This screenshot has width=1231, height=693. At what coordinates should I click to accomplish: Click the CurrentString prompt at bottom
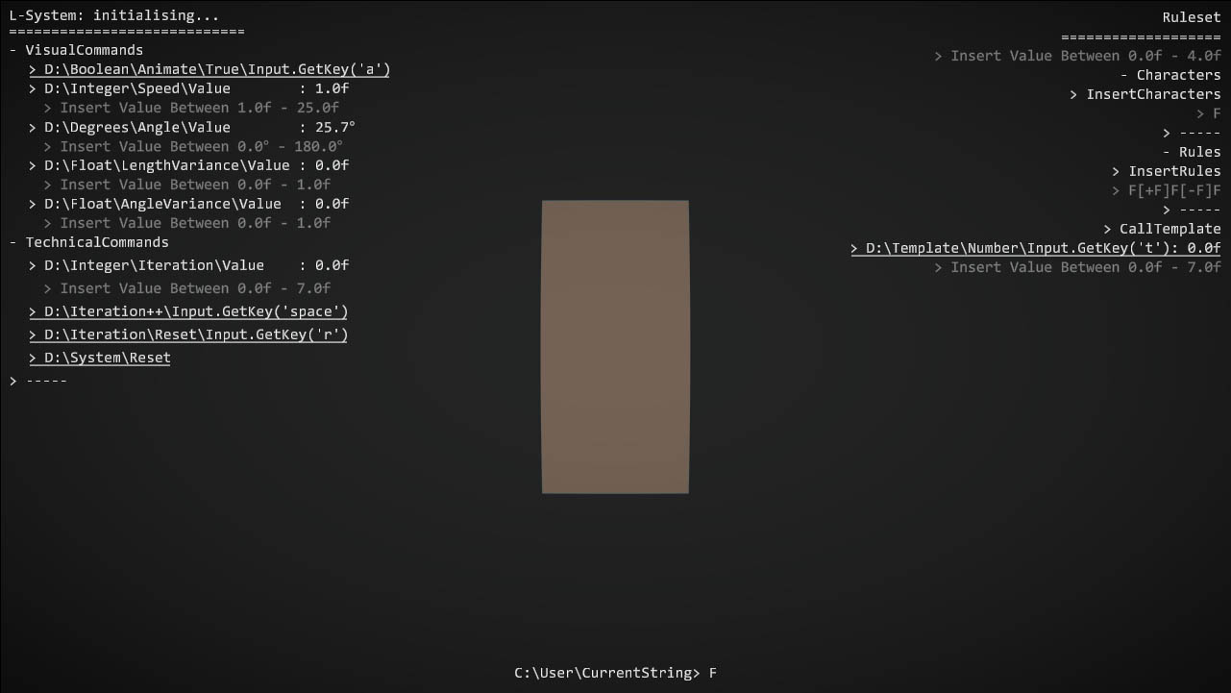pyautogui.click(x=615, y=673)
